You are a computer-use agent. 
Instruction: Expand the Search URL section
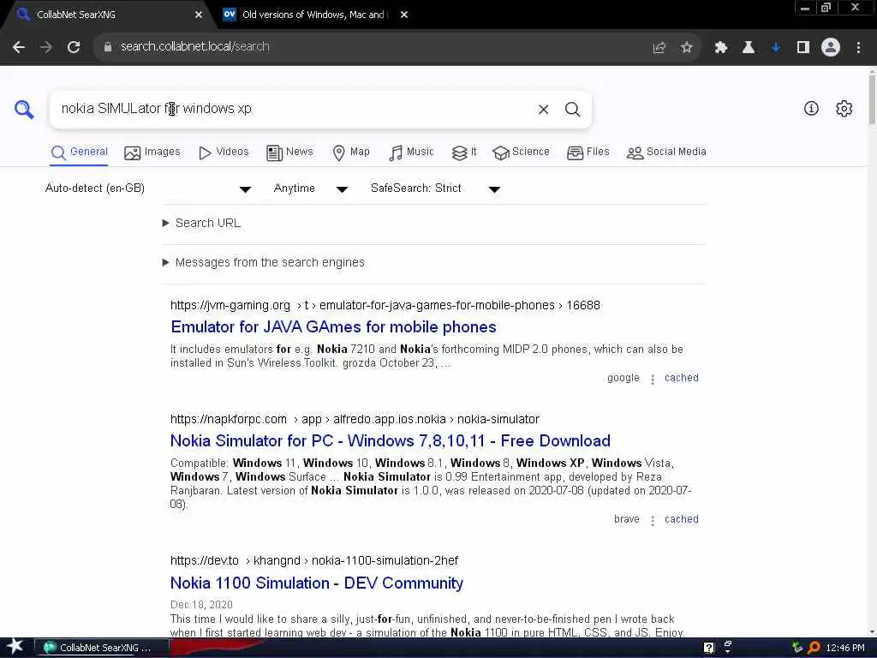201,223
